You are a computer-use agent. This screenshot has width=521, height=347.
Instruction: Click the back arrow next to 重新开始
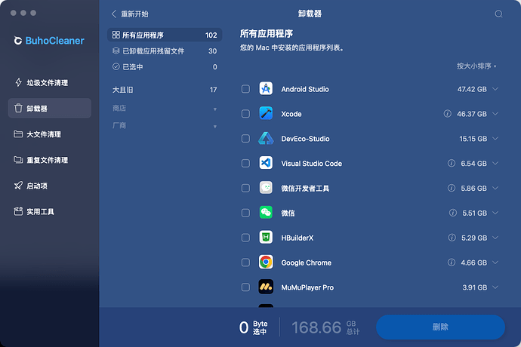(x=114, y=14)
